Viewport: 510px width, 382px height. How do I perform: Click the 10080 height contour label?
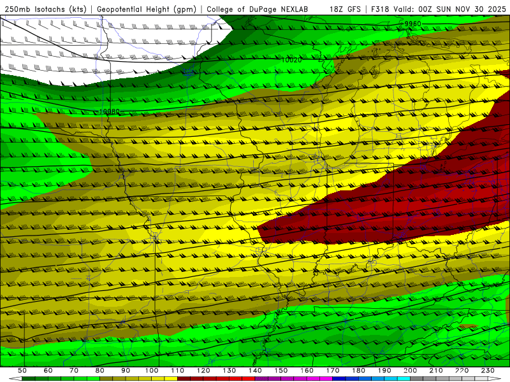tap(109, 111)
